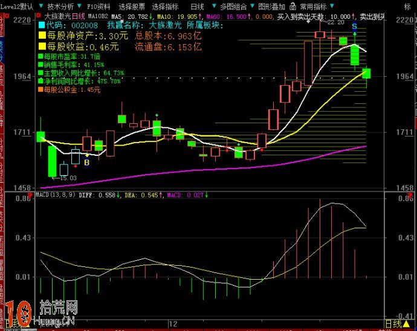Screen dimensions: 417x331
Task: Click the orange square beside 每股公积金
Action: pos(40,89)
